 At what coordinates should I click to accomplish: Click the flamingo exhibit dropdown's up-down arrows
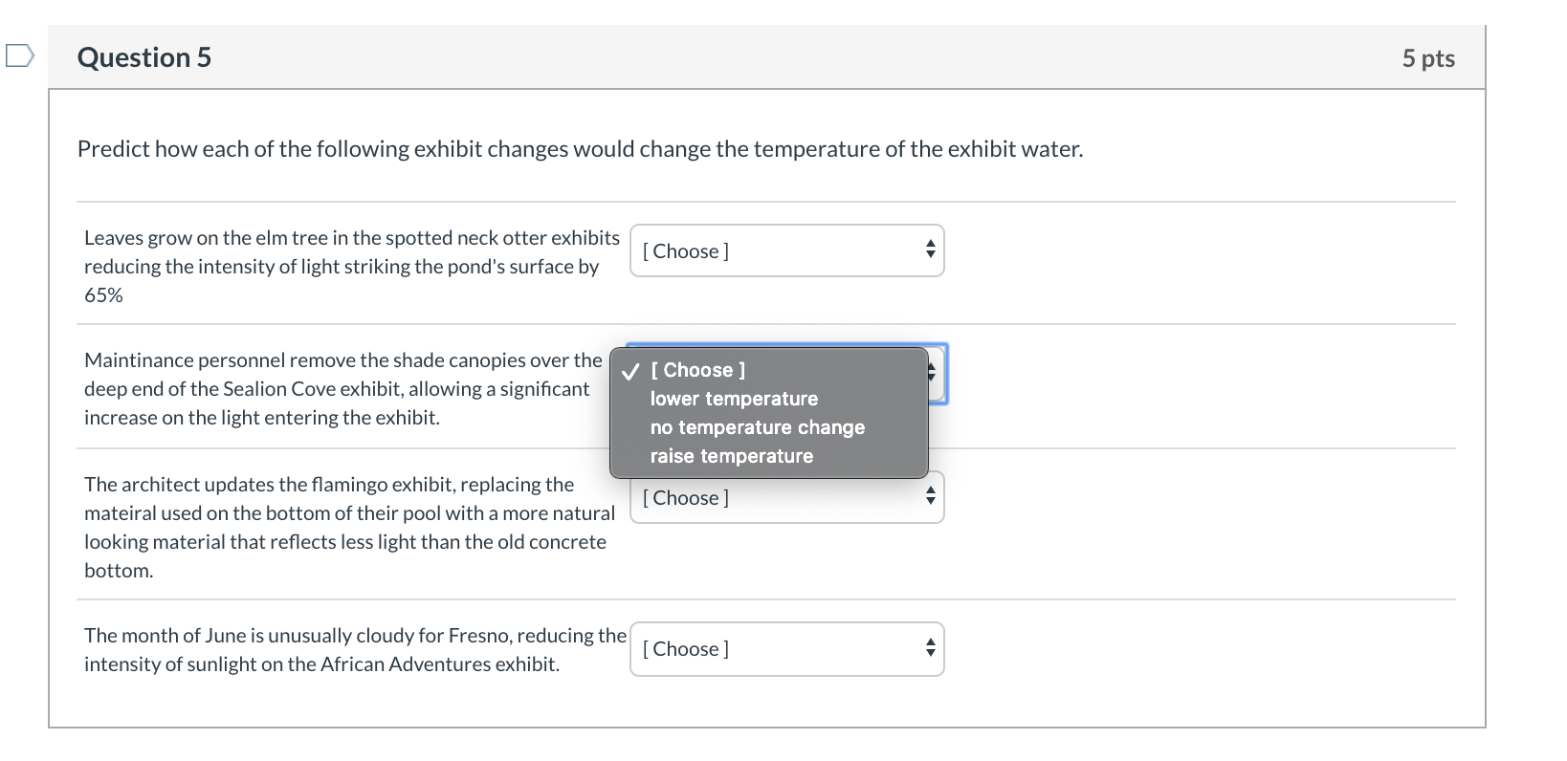point(930,497)
